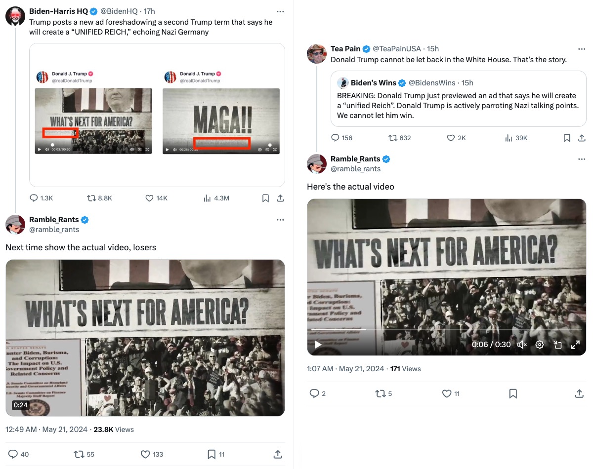
Task: Play the 0:24 video thumbnail
Action: [x=145, y=338]
